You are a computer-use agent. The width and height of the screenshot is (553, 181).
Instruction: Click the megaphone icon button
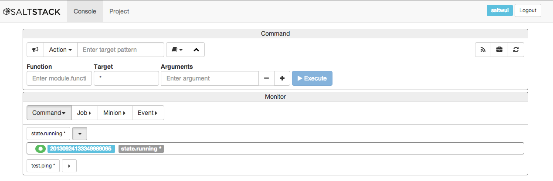35,50
